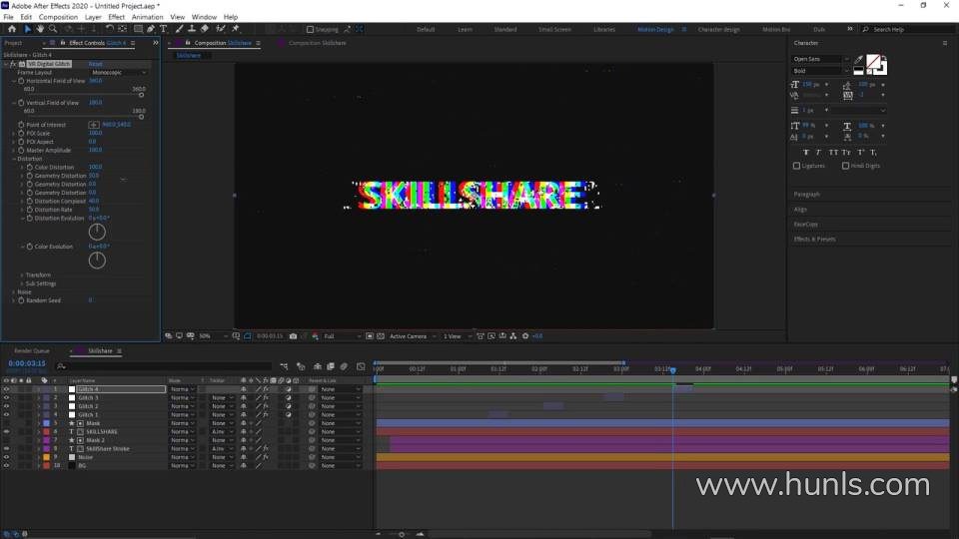Image resolution: width=959 pixels, height=539 pixels.
Task: Hide the Glitch 4 layer eye
Action: click(6, 389)
